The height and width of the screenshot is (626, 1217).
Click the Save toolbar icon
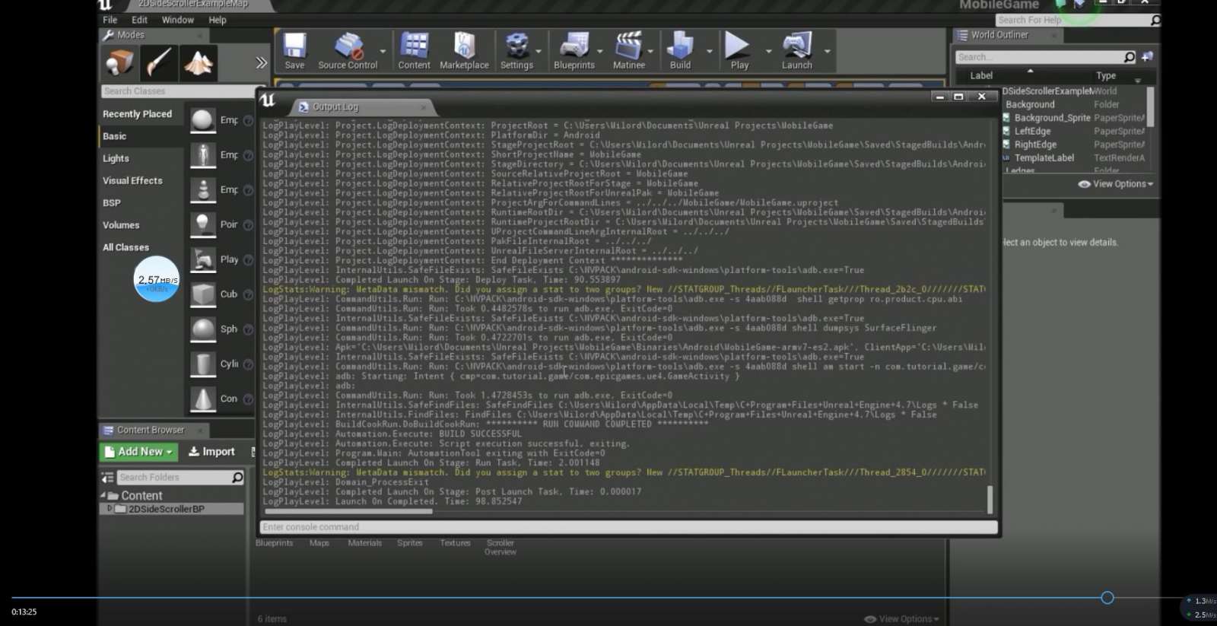(x=294, y=46)
